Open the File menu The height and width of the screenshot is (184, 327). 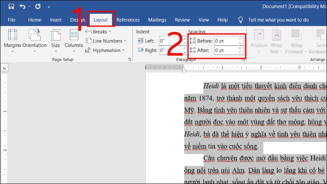click(x=11, y=20)
